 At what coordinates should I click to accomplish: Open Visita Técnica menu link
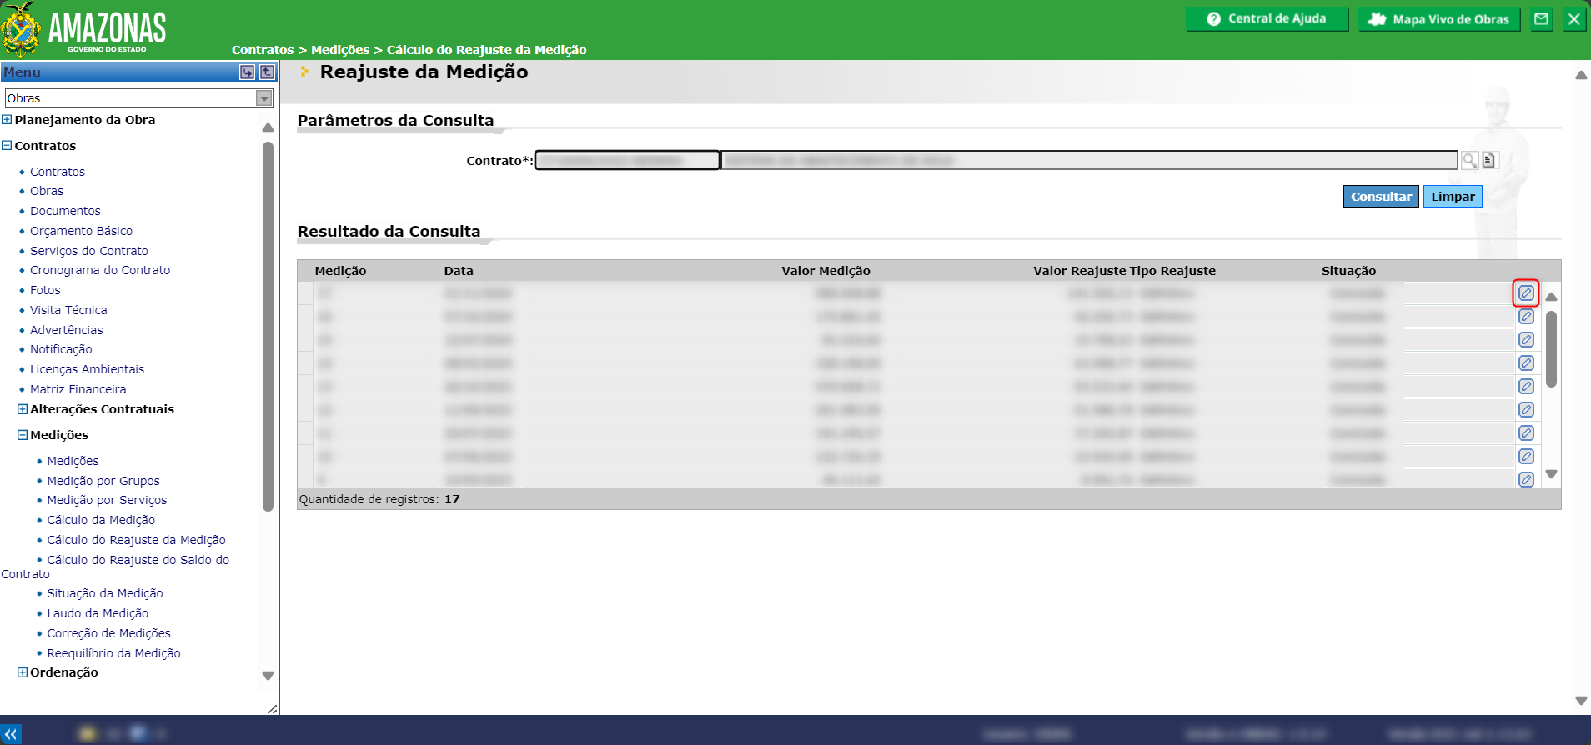[68, 310]
